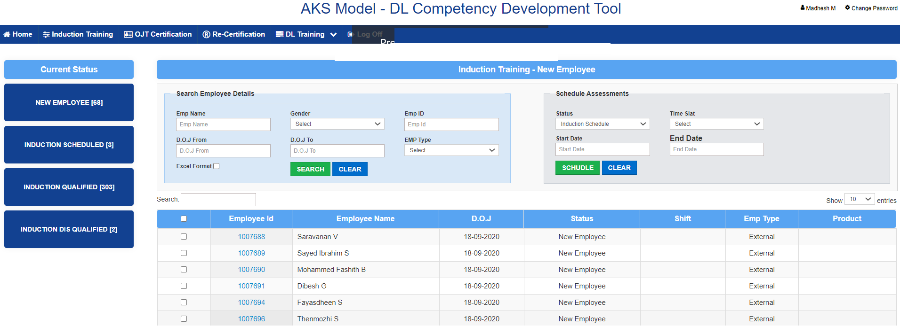
Task: Click the Log Off exit icon
Action: click(x=350, y=34)
